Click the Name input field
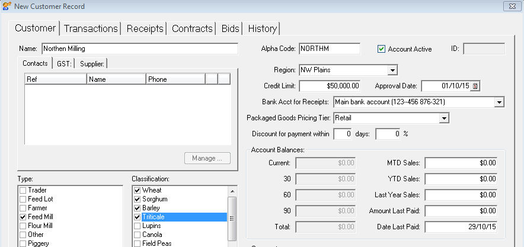The width and height of the screenshot is (524, 247). point(139,49)
